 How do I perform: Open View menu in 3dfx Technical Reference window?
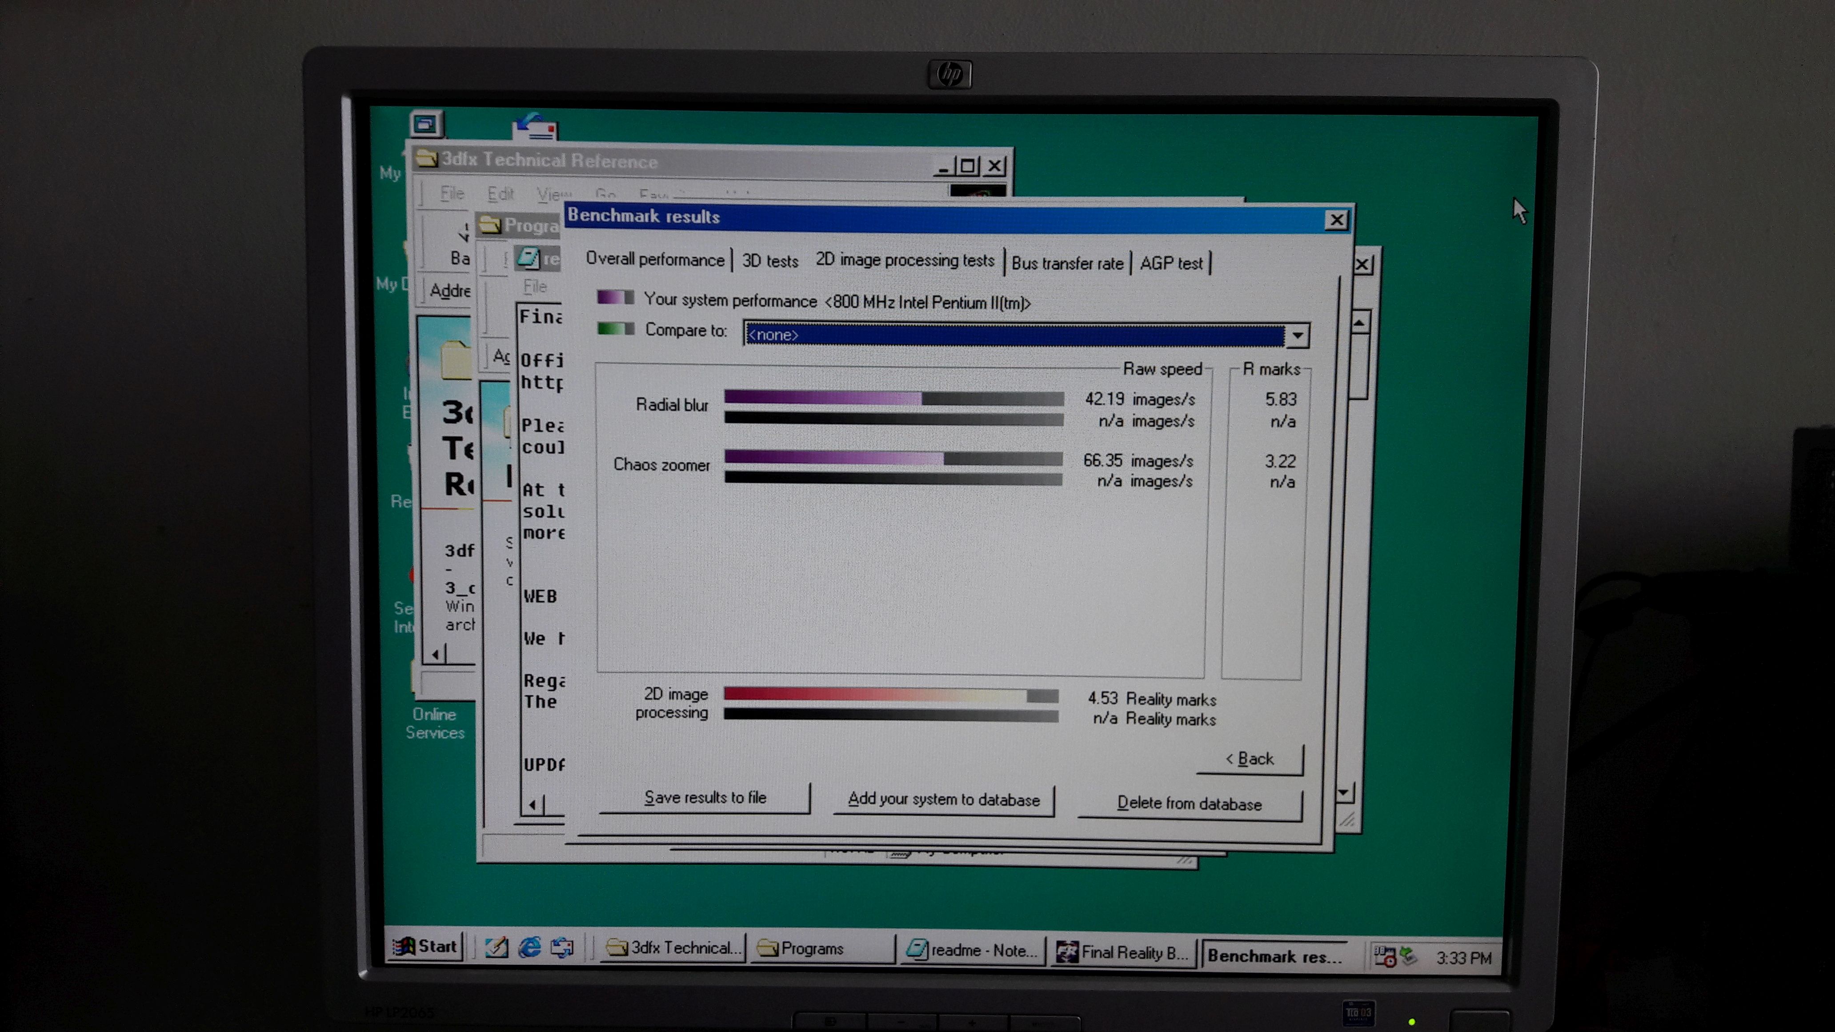point(553,195)
